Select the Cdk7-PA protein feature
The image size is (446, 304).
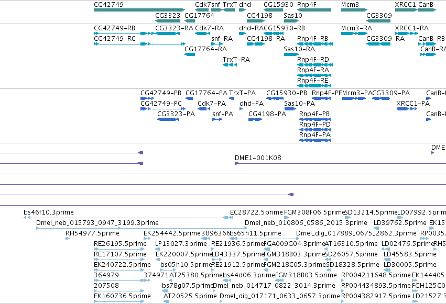[204, 109]
